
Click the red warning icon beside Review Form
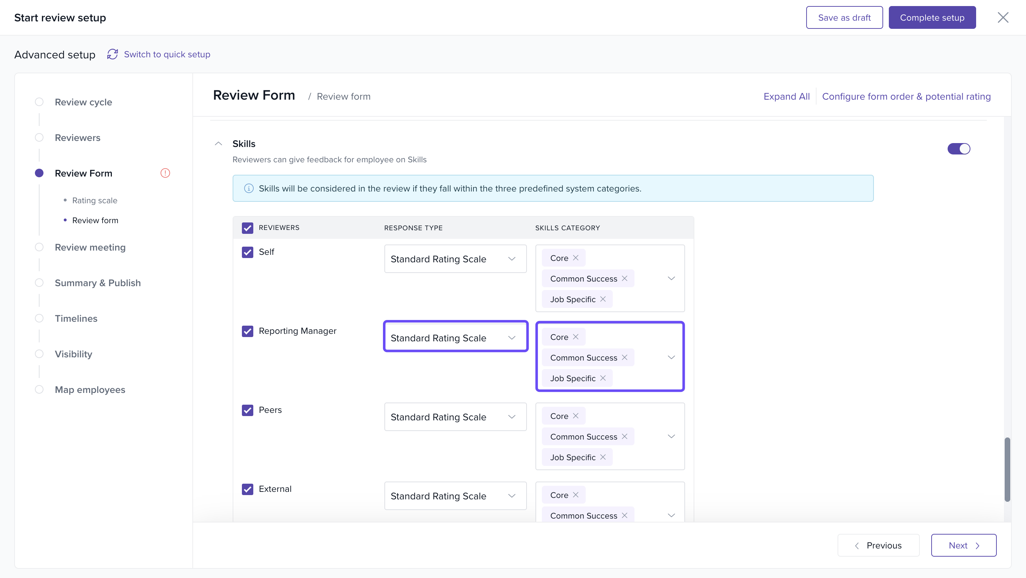tap(165, 173)
